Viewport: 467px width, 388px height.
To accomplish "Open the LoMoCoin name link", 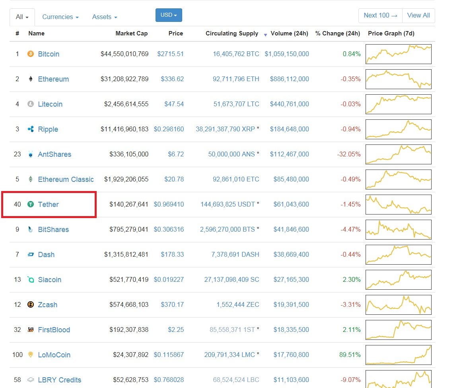I will point(54,355).
